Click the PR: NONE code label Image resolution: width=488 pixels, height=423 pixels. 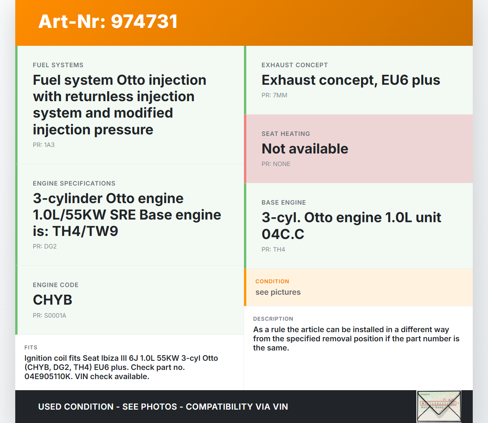(276, 164)
